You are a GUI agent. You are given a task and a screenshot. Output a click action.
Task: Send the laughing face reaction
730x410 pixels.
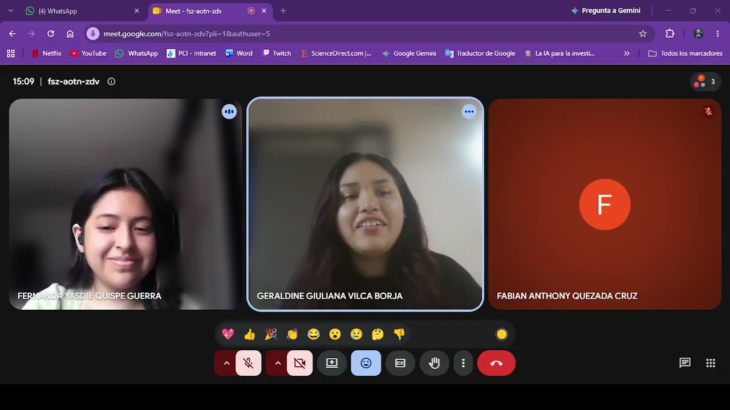pos(314,334)
